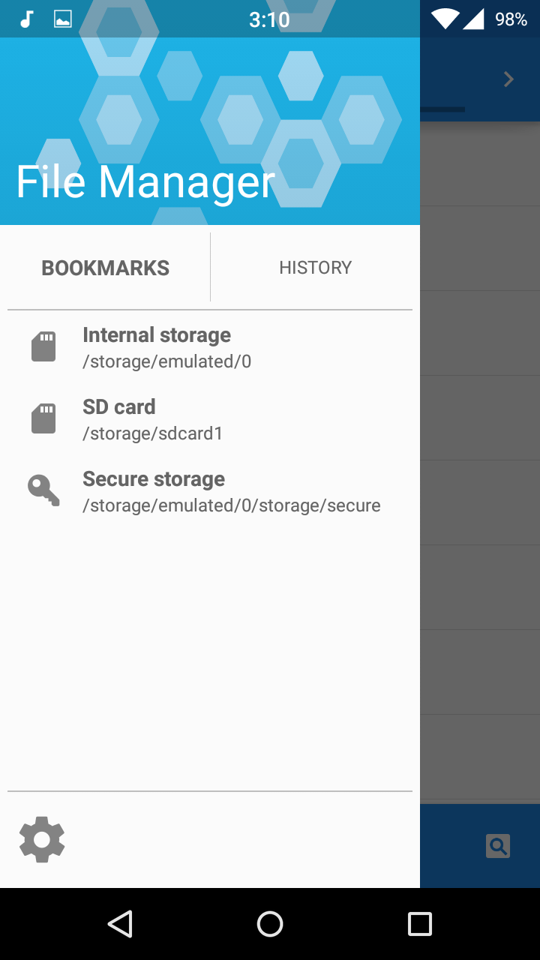Screen dimensions: 540x960
Task: Tap the recent apps square button
Action: coord(420,924)
